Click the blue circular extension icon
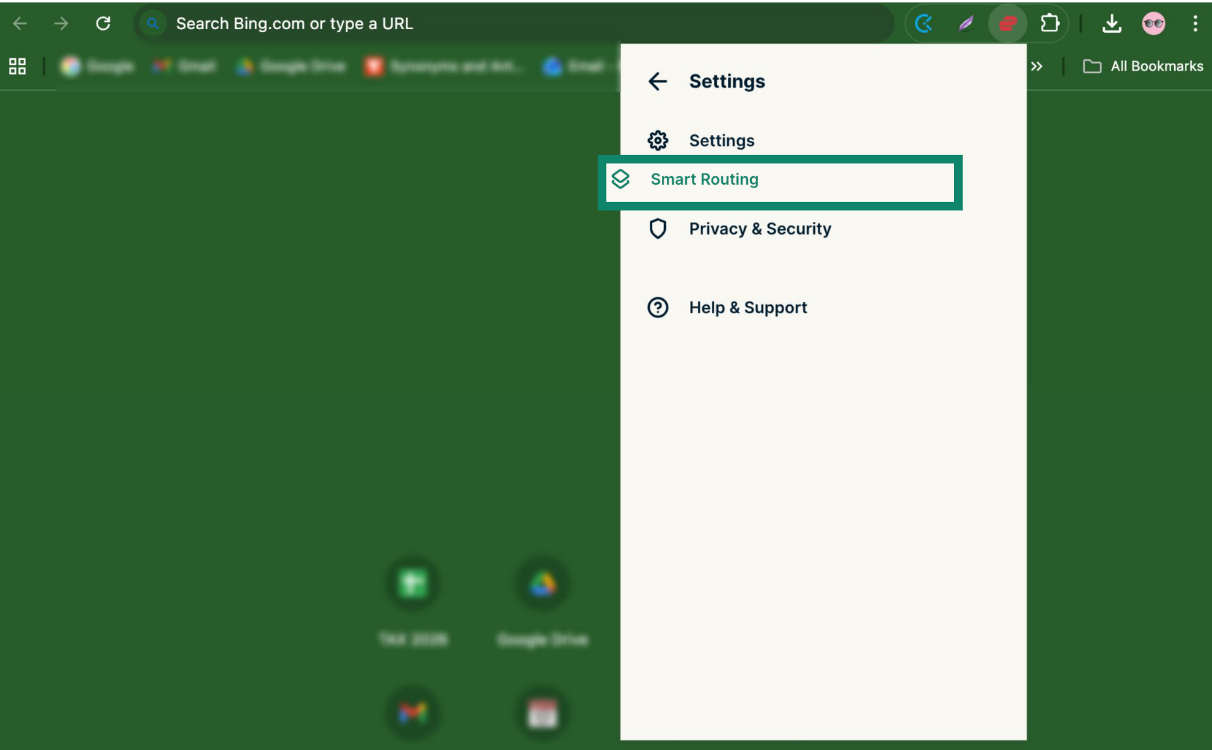 [x=924, y=23]
